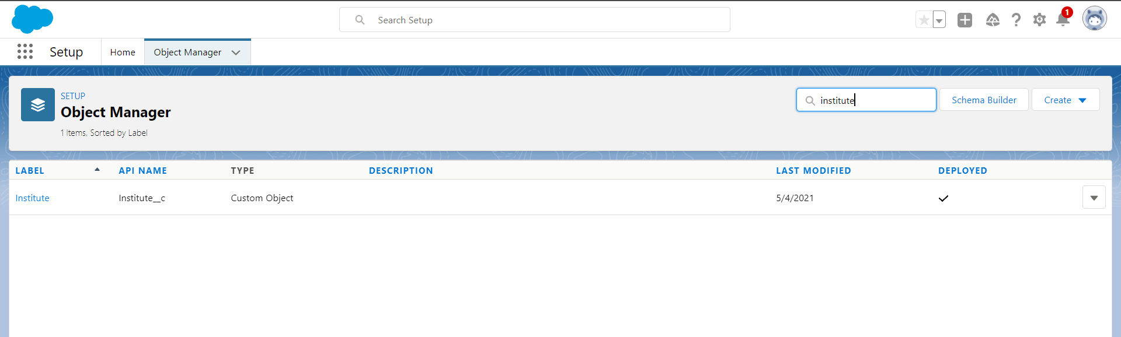This screenshot has height=337, width=1121.
Task: Open the App Launcher grid icon
Action: [25, 52]
